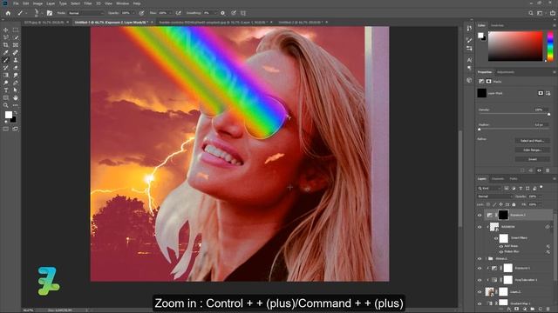Open the brush Opacity dropdown in options bar
This screenshot has width=558, height=313.
point(133,13)
